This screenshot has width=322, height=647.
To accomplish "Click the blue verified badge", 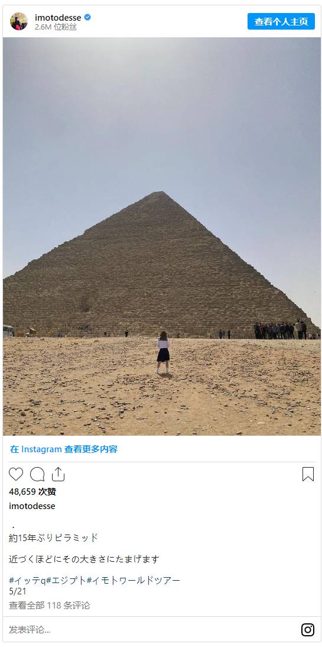I will click(87, 17).
